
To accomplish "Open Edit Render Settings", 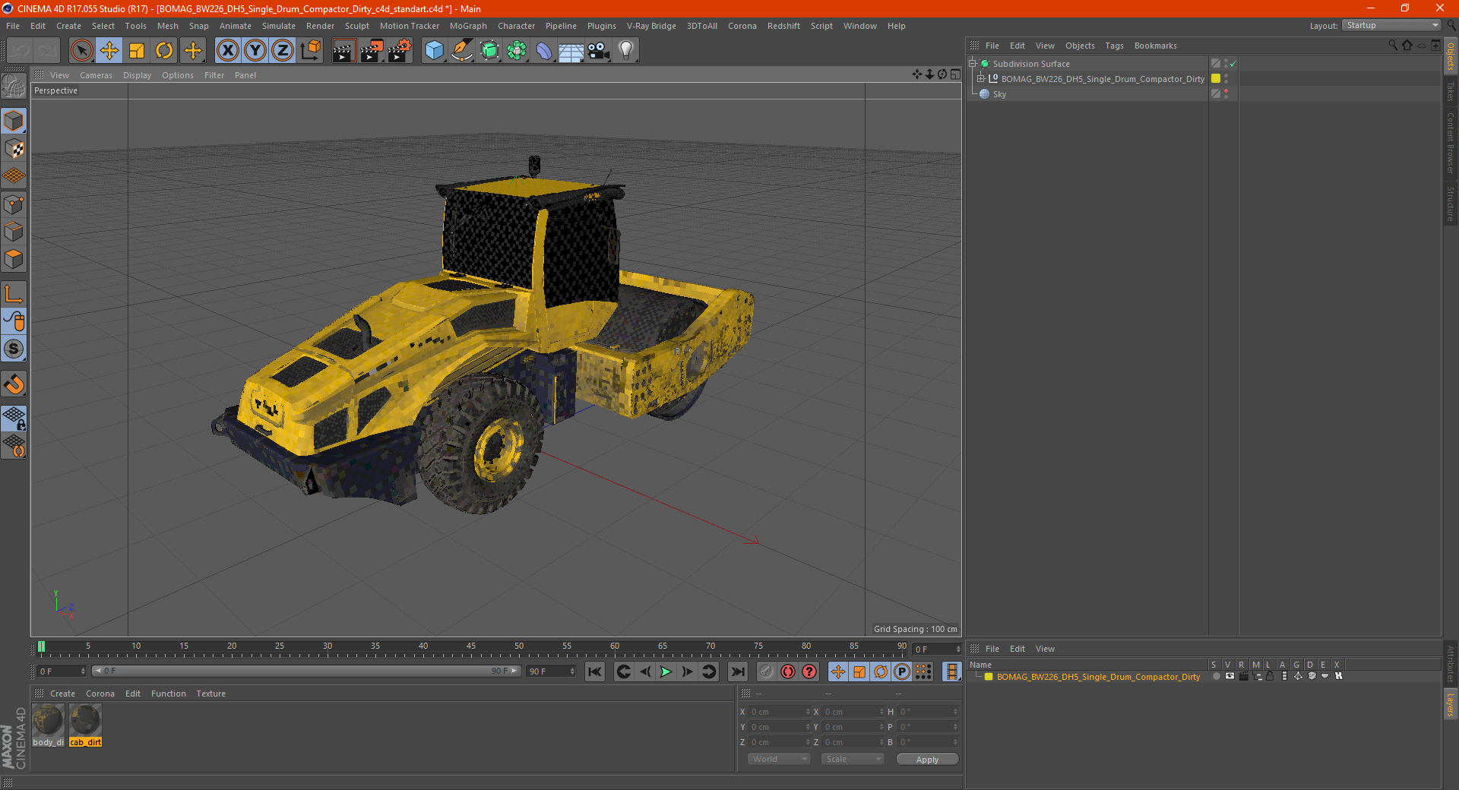I will (x=400, y=51).
